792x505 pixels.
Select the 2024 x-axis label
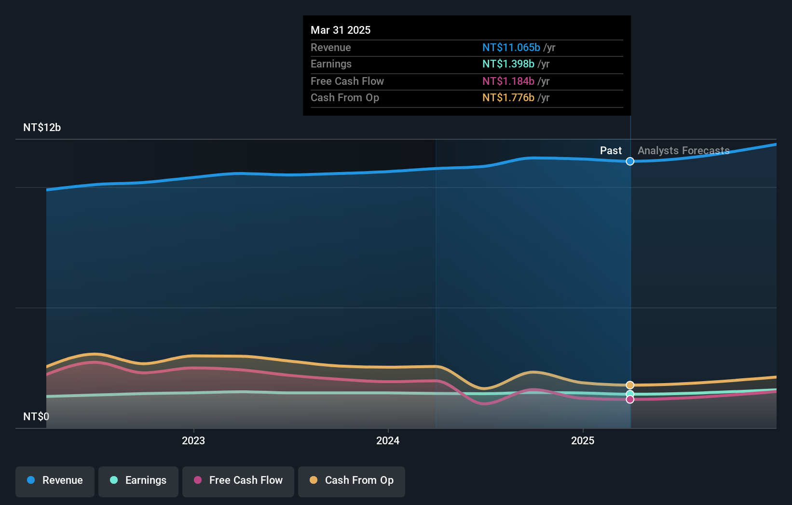pos(388,440)
